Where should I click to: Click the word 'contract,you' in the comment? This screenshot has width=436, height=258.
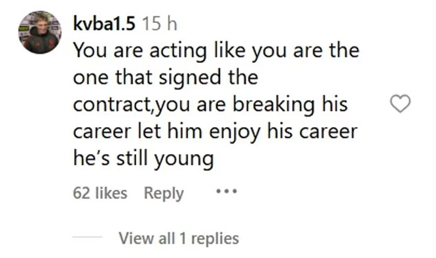tap(131, 105)
